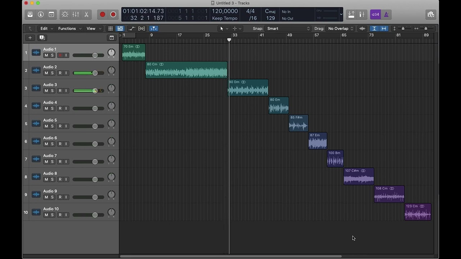This screenshot has height=259, width=461.
Task: Click the Tuner/low latency faders icon
Action: (x=362, y=14)
